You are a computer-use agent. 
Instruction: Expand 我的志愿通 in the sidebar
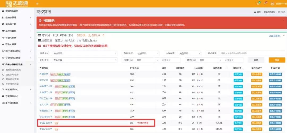16,18
